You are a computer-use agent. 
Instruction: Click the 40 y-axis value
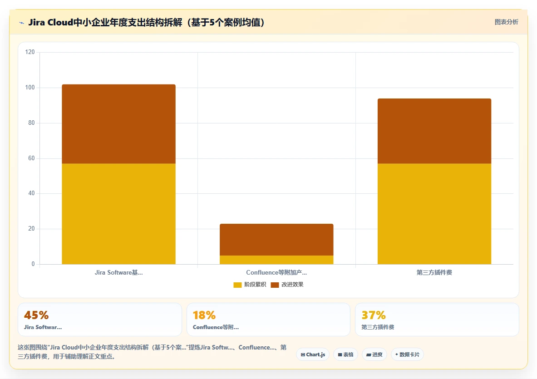tap(31, 193)
